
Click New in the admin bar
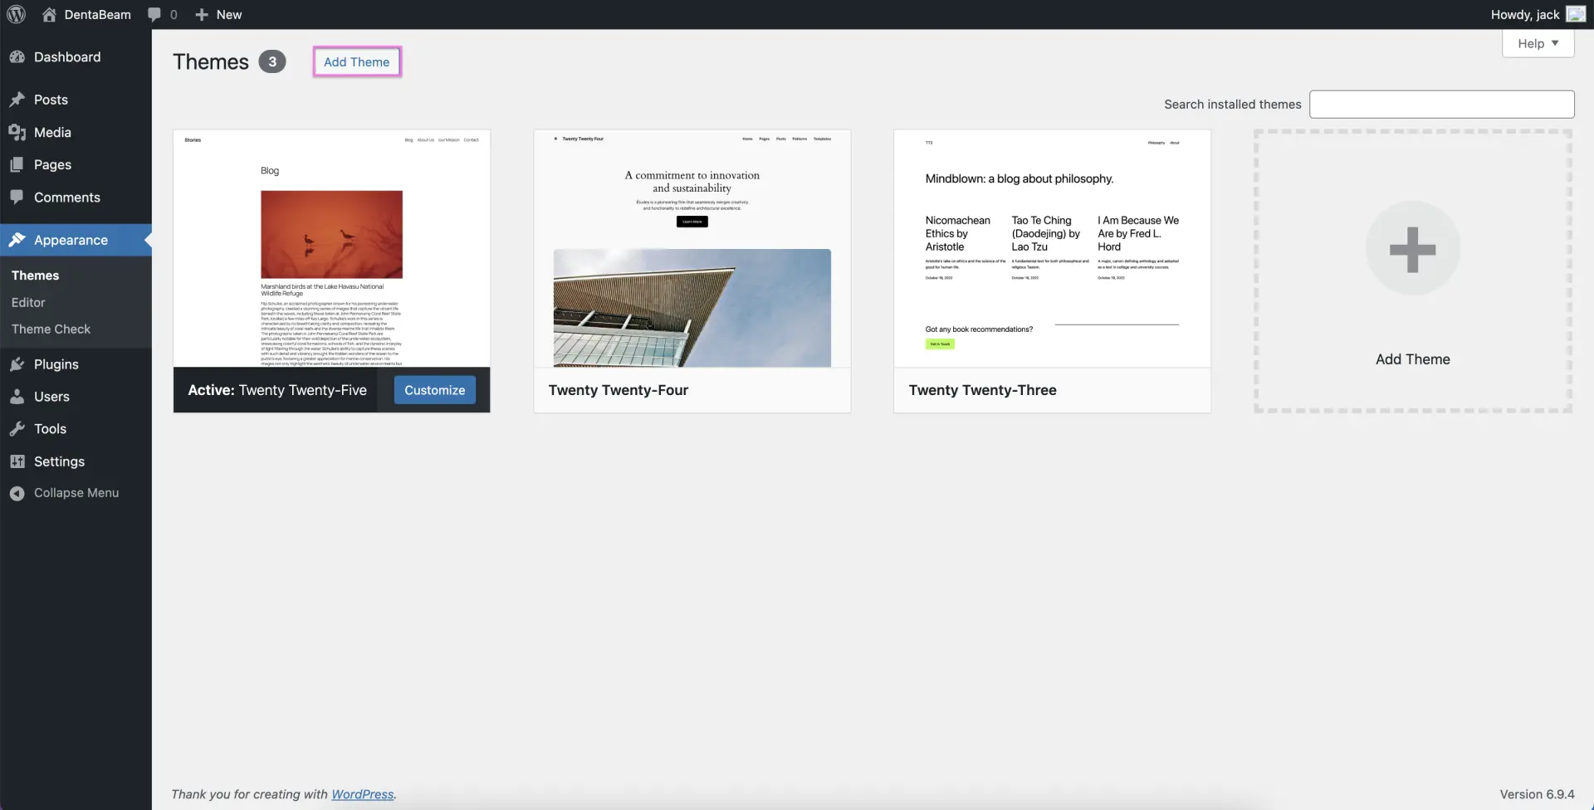click(229, 14)
